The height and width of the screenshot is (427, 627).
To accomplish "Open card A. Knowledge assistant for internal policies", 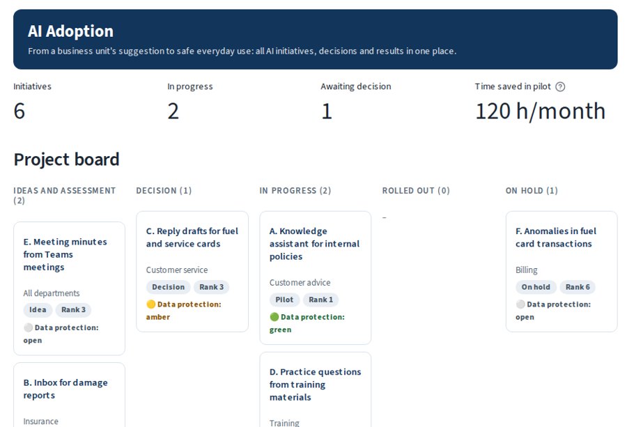I will 316,278.
